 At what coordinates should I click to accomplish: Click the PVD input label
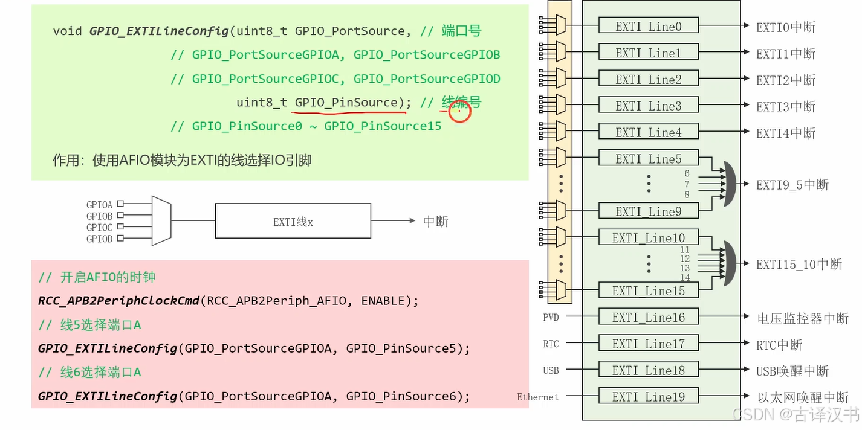click(x=551, y=317)
